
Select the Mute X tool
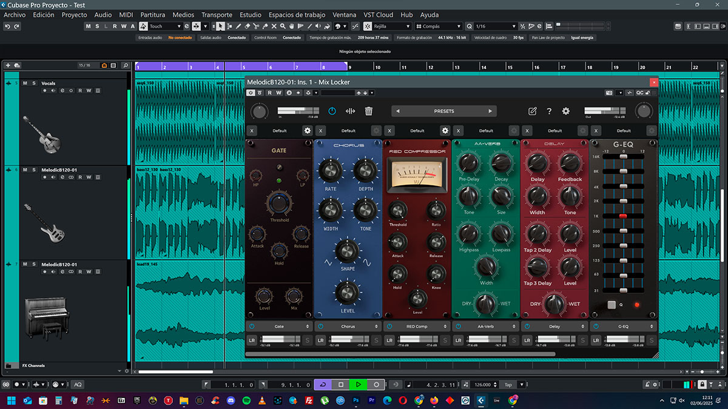[274, 26]
